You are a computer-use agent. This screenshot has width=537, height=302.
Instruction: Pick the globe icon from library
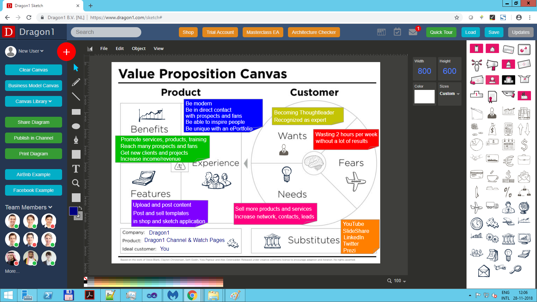coord(524,207)
